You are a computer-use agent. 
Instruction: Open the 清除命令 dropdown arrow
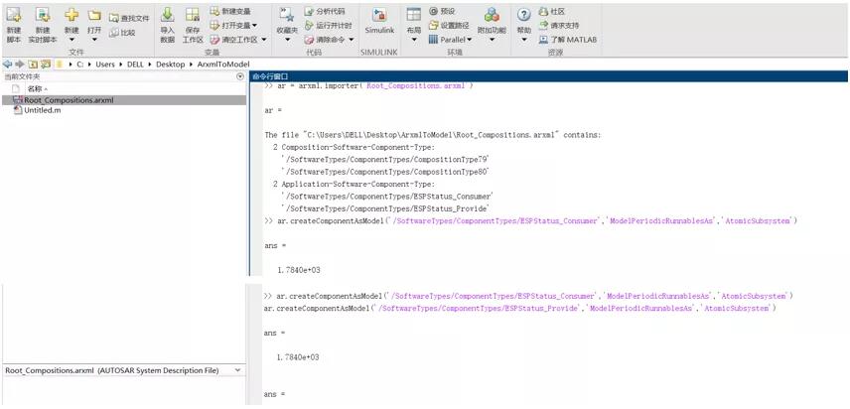pos(351,40)
